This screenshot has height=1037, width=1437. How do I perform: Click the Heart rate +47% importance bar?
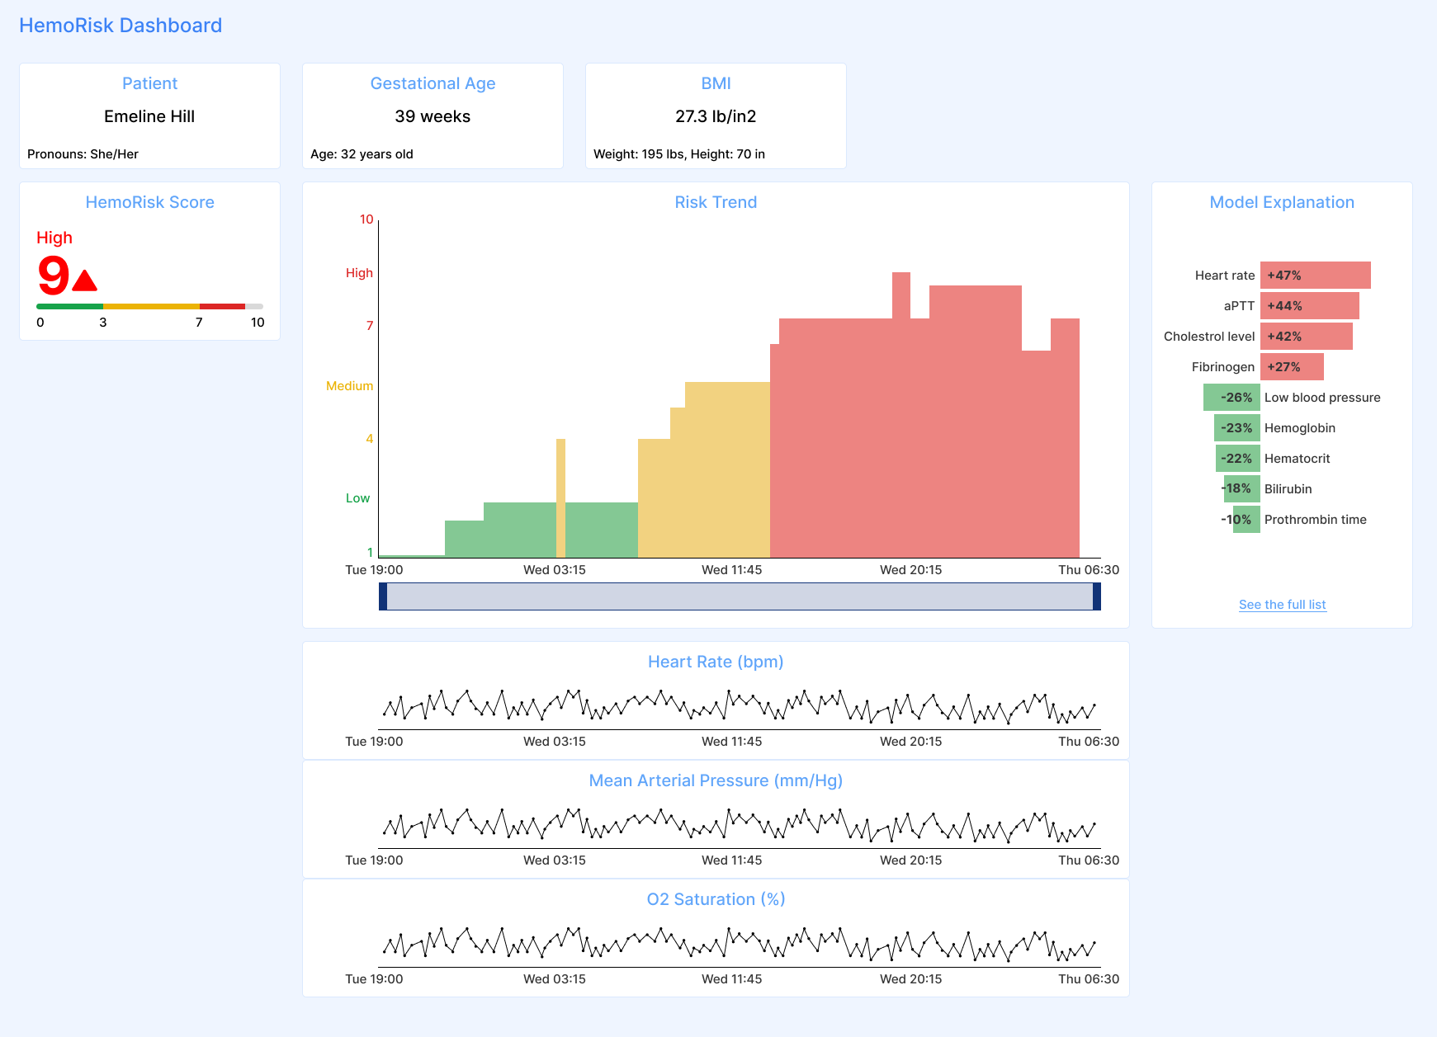1315,275
